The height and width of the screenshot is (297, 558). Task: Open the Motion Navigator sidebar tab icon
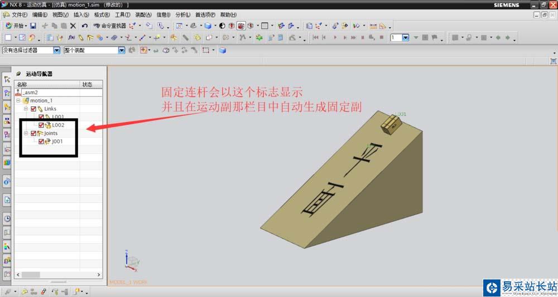click(7, 79)
